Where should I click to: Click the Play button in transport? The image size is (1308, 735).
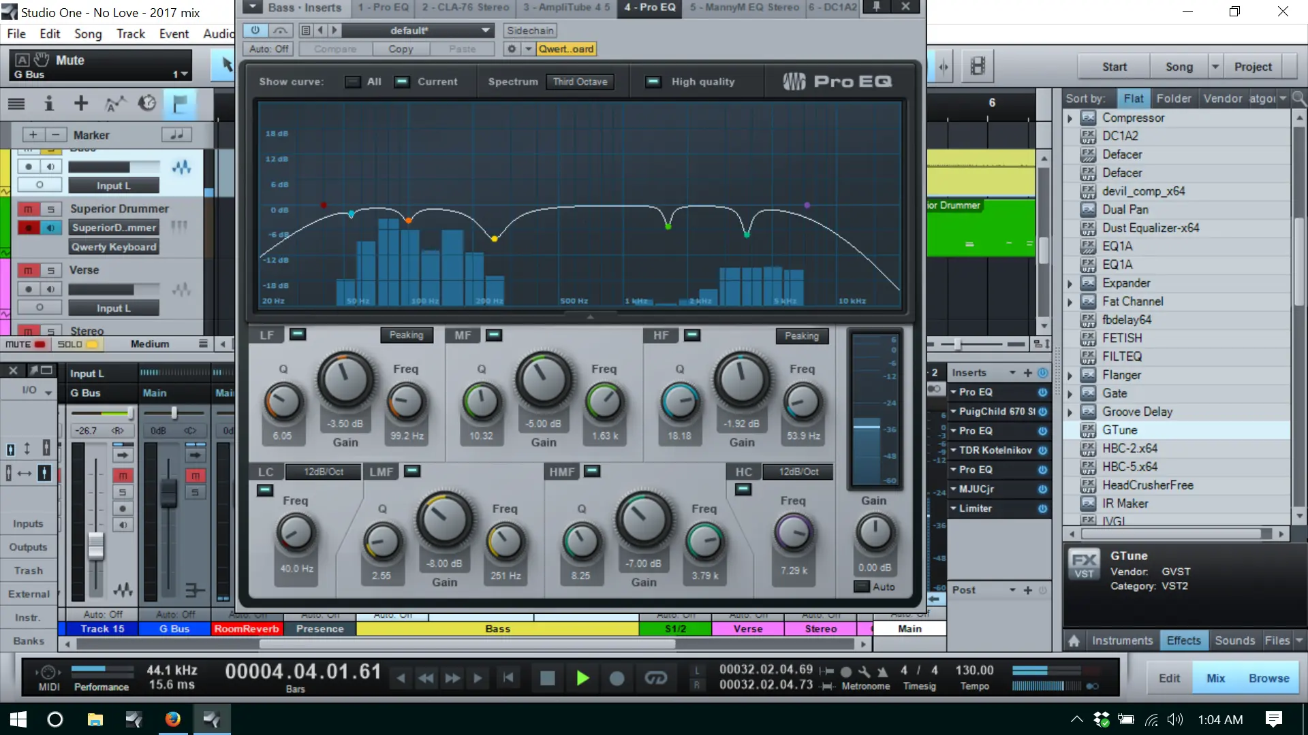[582, 678]
